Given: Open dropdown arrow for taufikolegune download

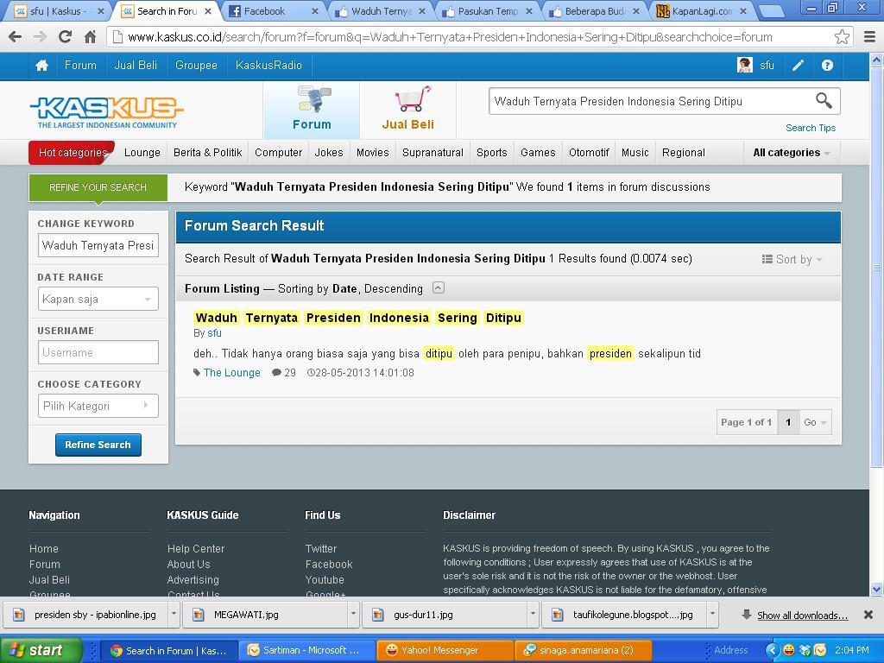Looking at the screenshot, I should (712, 615).
